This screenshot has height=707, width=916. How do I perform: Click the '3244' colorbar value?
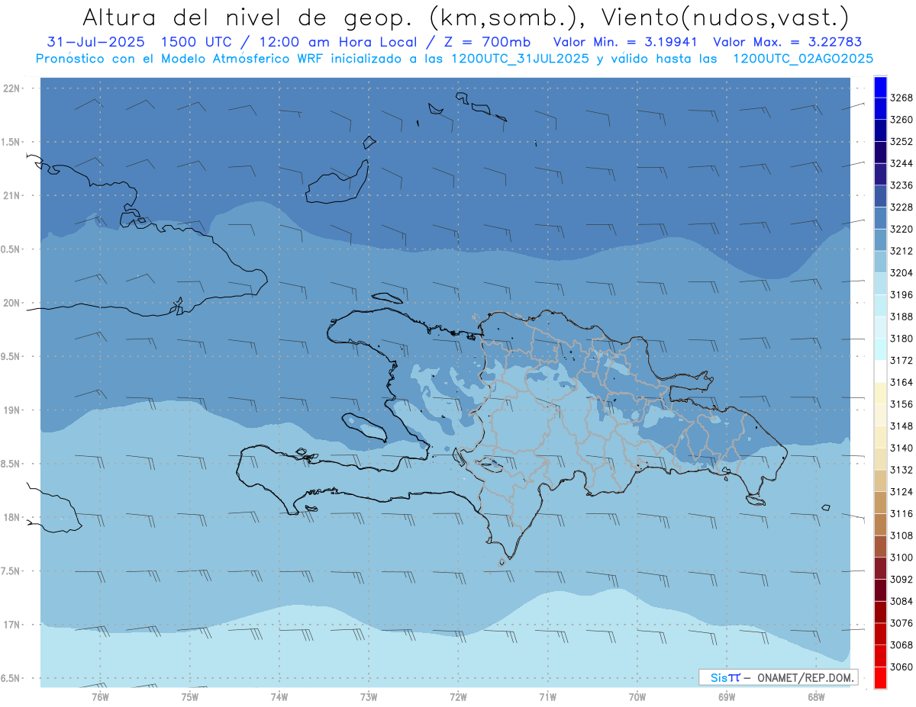point(901,164)
